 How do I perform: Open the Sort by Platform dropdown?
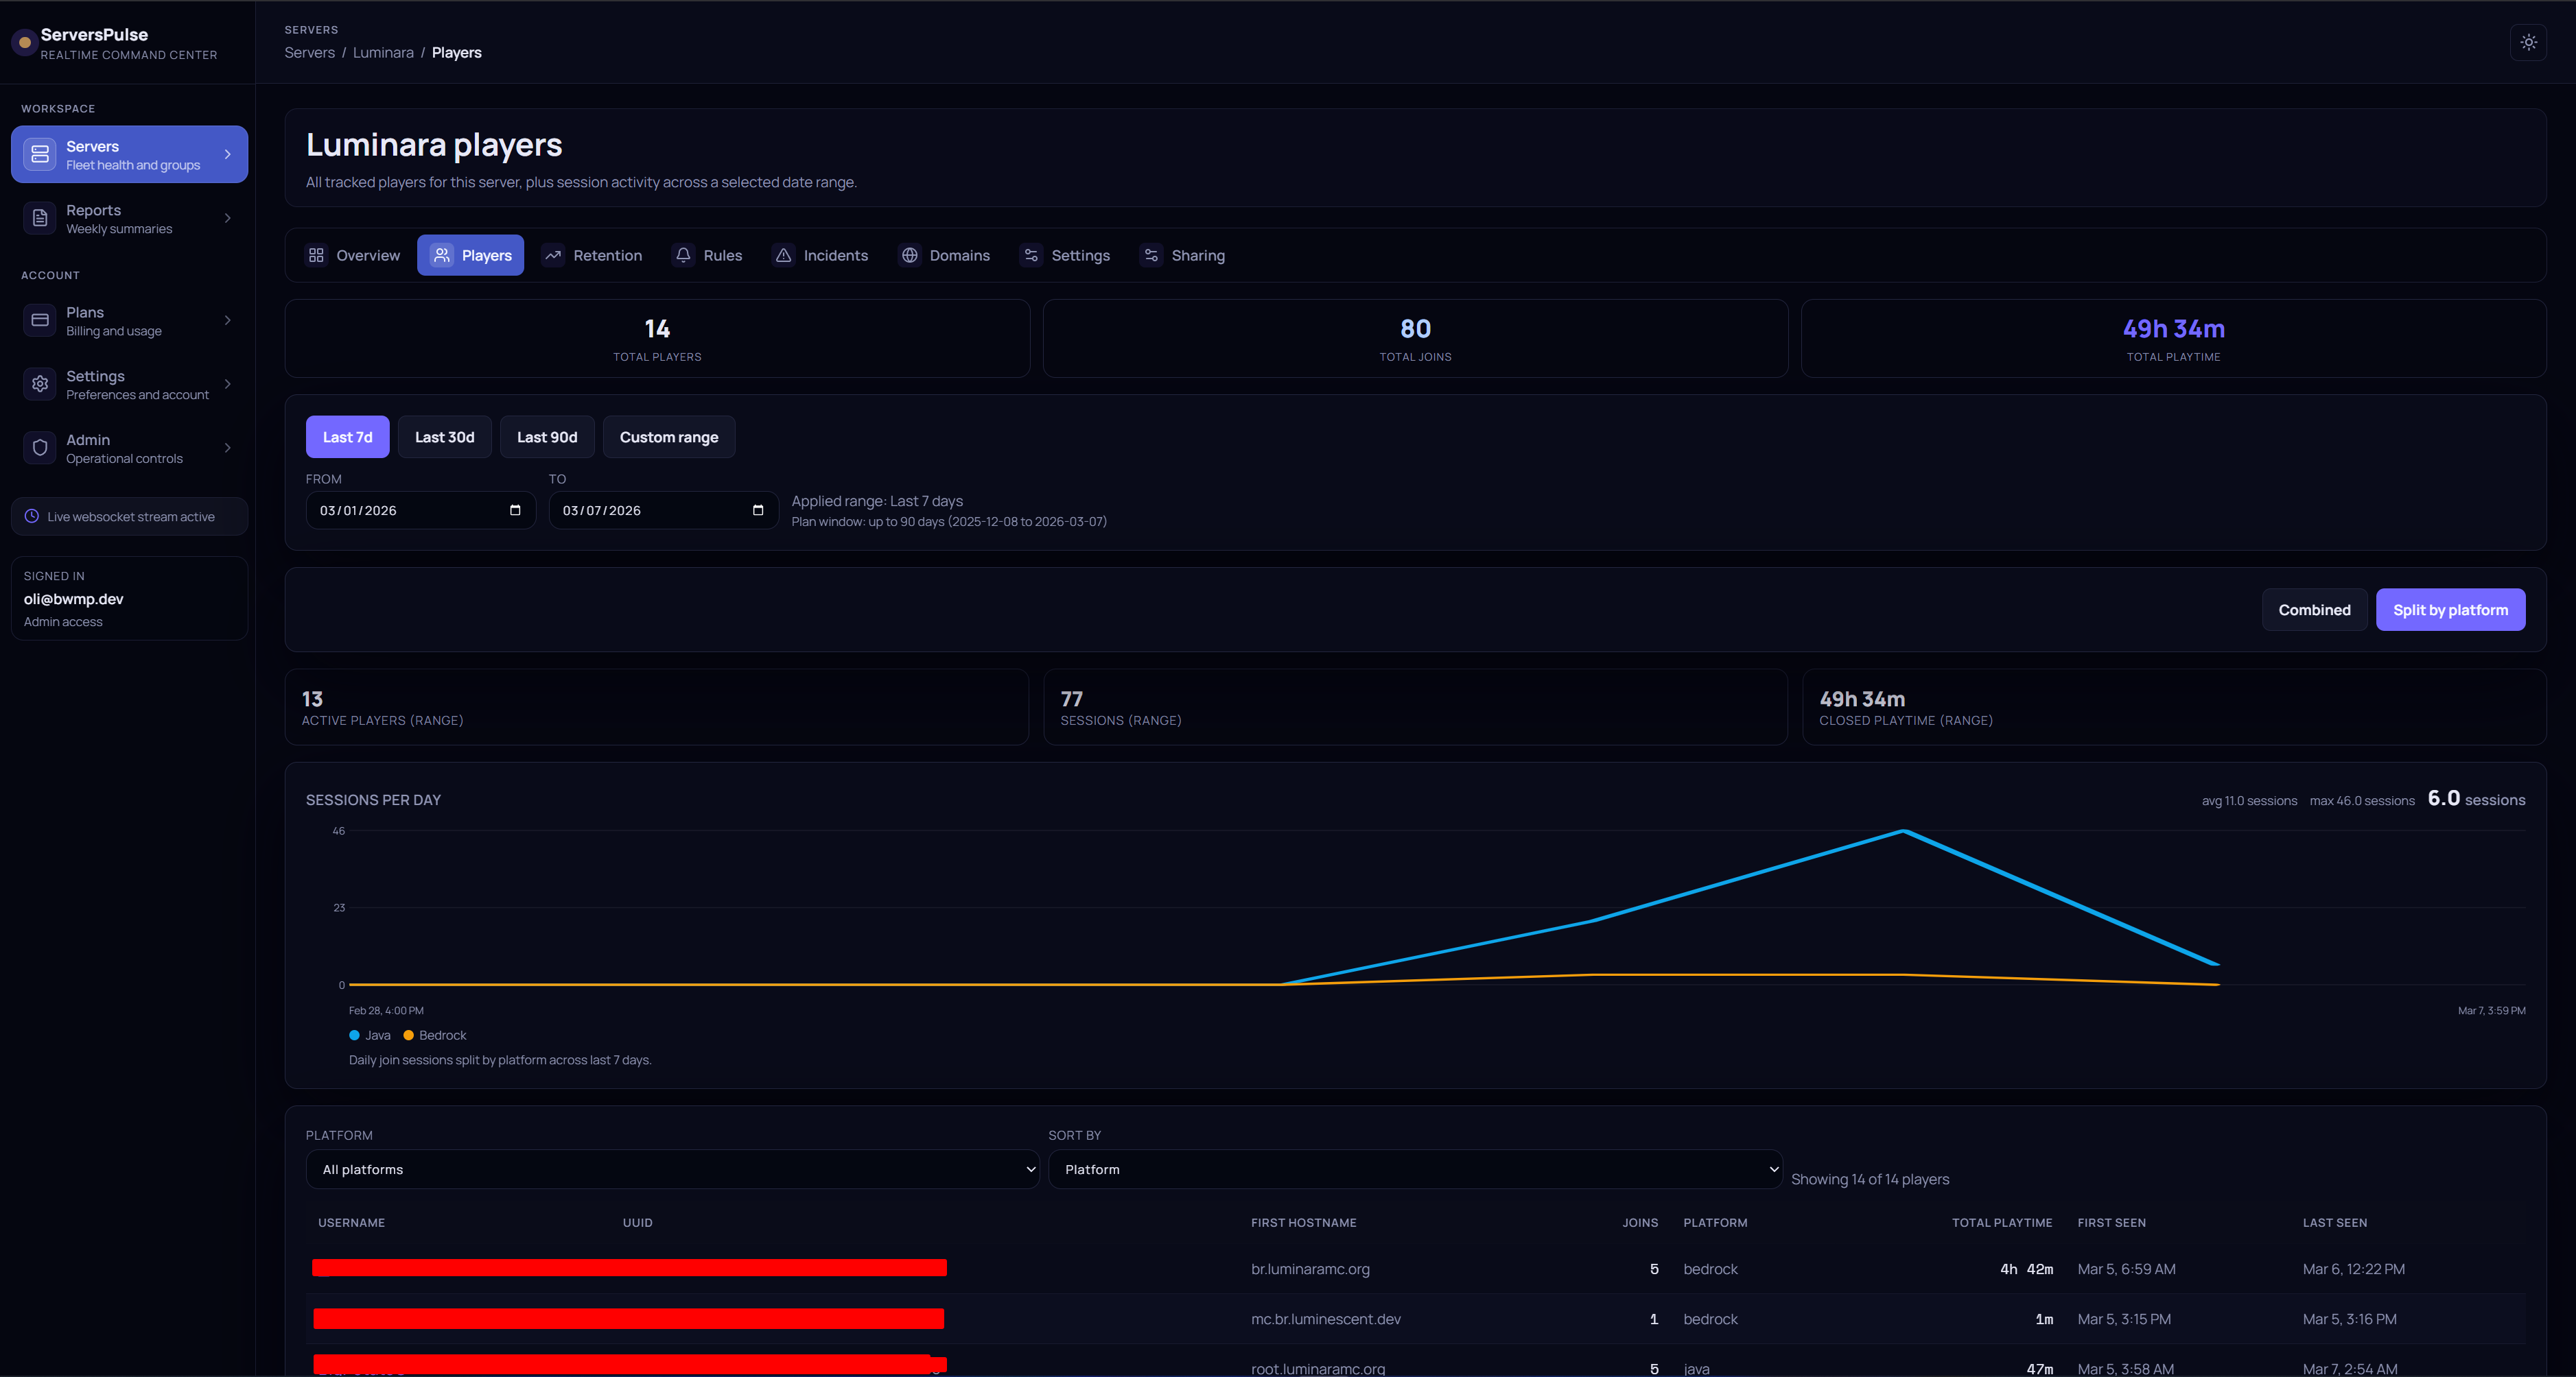click(x=1414, y=1169)
